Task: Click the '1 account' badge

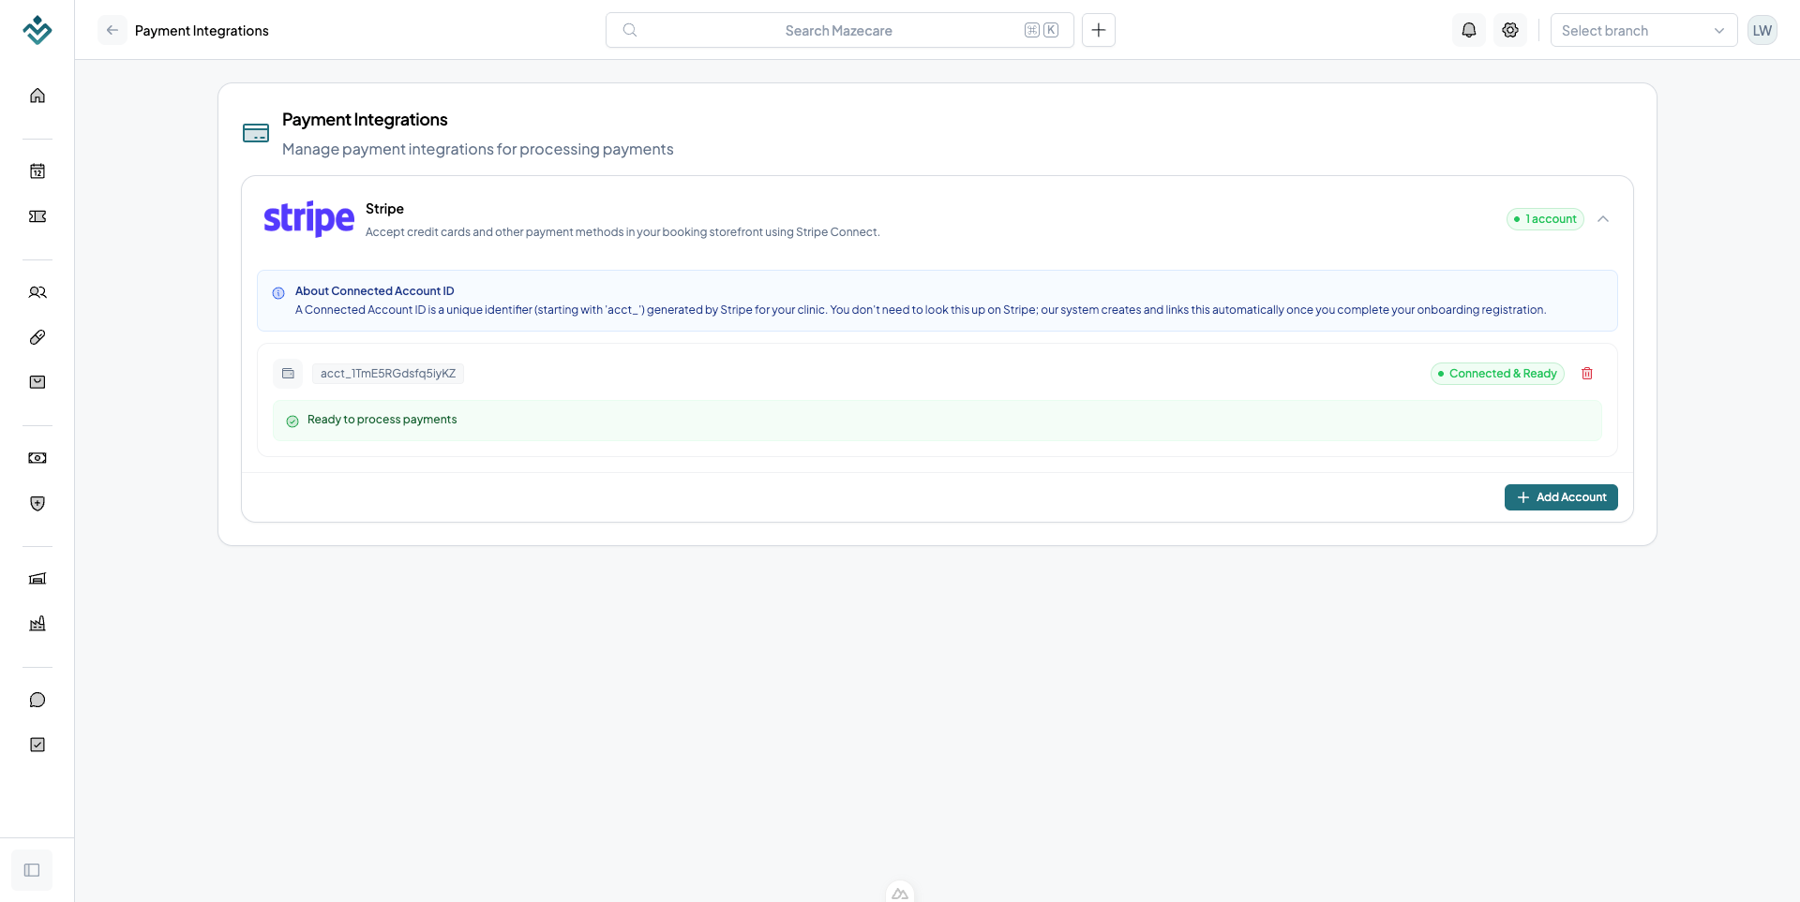Action: pos(1545,219)
